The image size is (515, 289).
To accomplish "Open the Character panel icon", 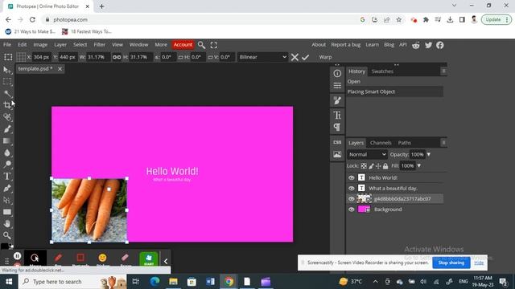I will (337, 115).
